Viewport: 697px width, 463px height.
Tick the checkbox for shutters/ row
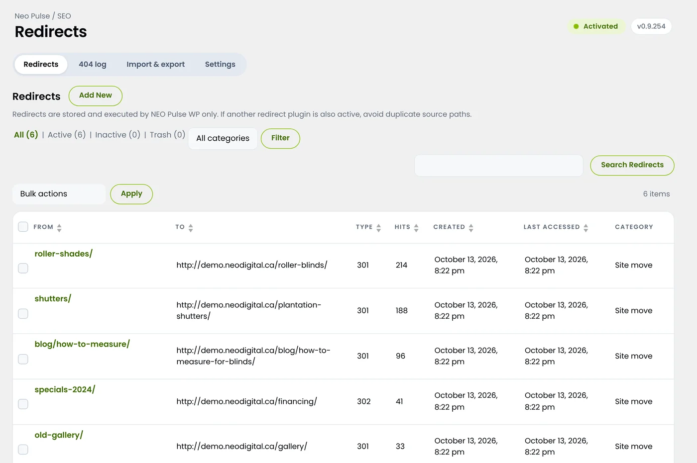pos(23,314)
